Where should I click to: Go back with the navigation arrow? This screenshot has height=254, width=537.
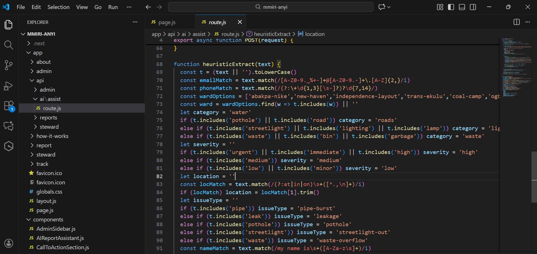[148, 7]
